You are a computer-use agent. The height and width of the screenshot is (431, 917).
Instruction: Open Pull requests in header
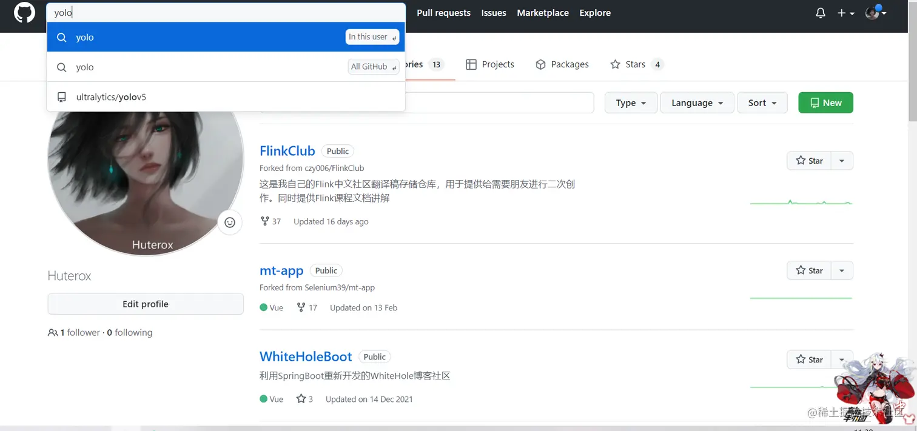pos(443,13)
